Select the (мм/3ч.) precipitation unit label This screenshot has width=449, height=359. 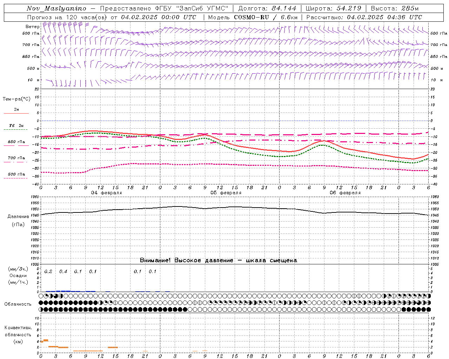point(18,269)
